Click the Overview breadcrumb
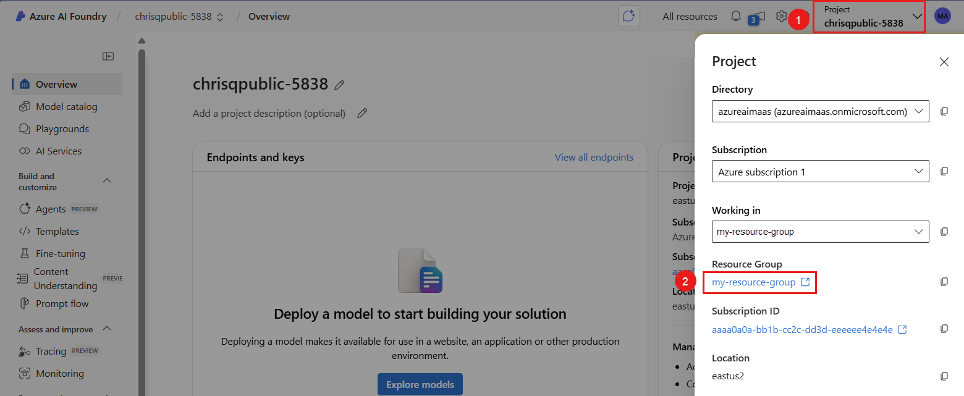Viewport: 964px width, 396px height. point(269,17)
